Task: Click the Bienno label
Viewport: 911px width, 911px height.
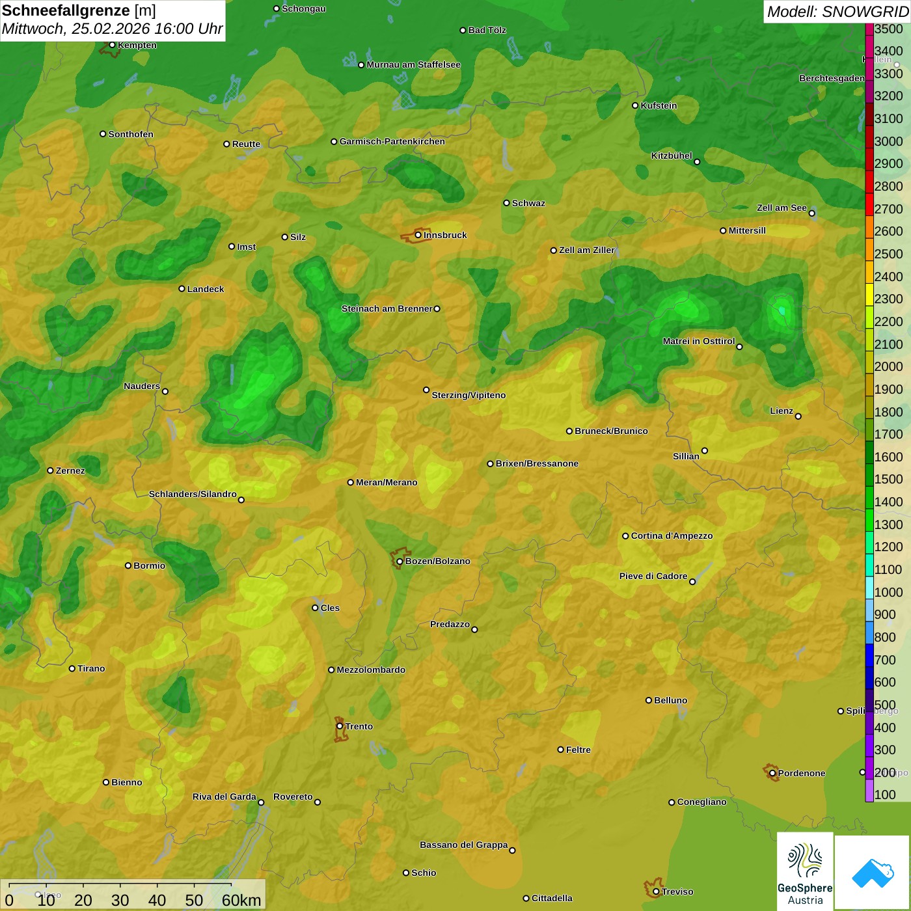Action: 126,782
